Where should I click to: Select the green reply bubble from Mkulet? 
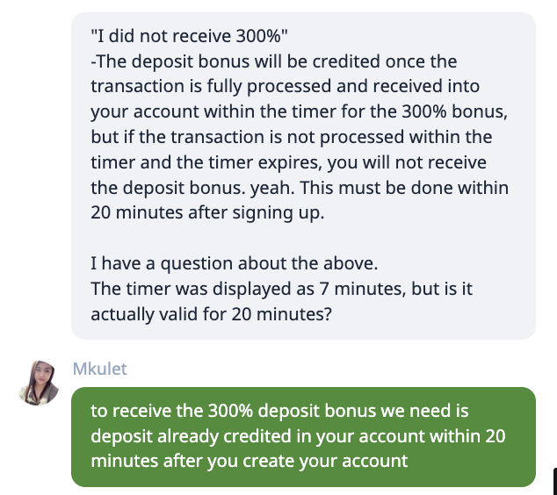coord(303,437)
